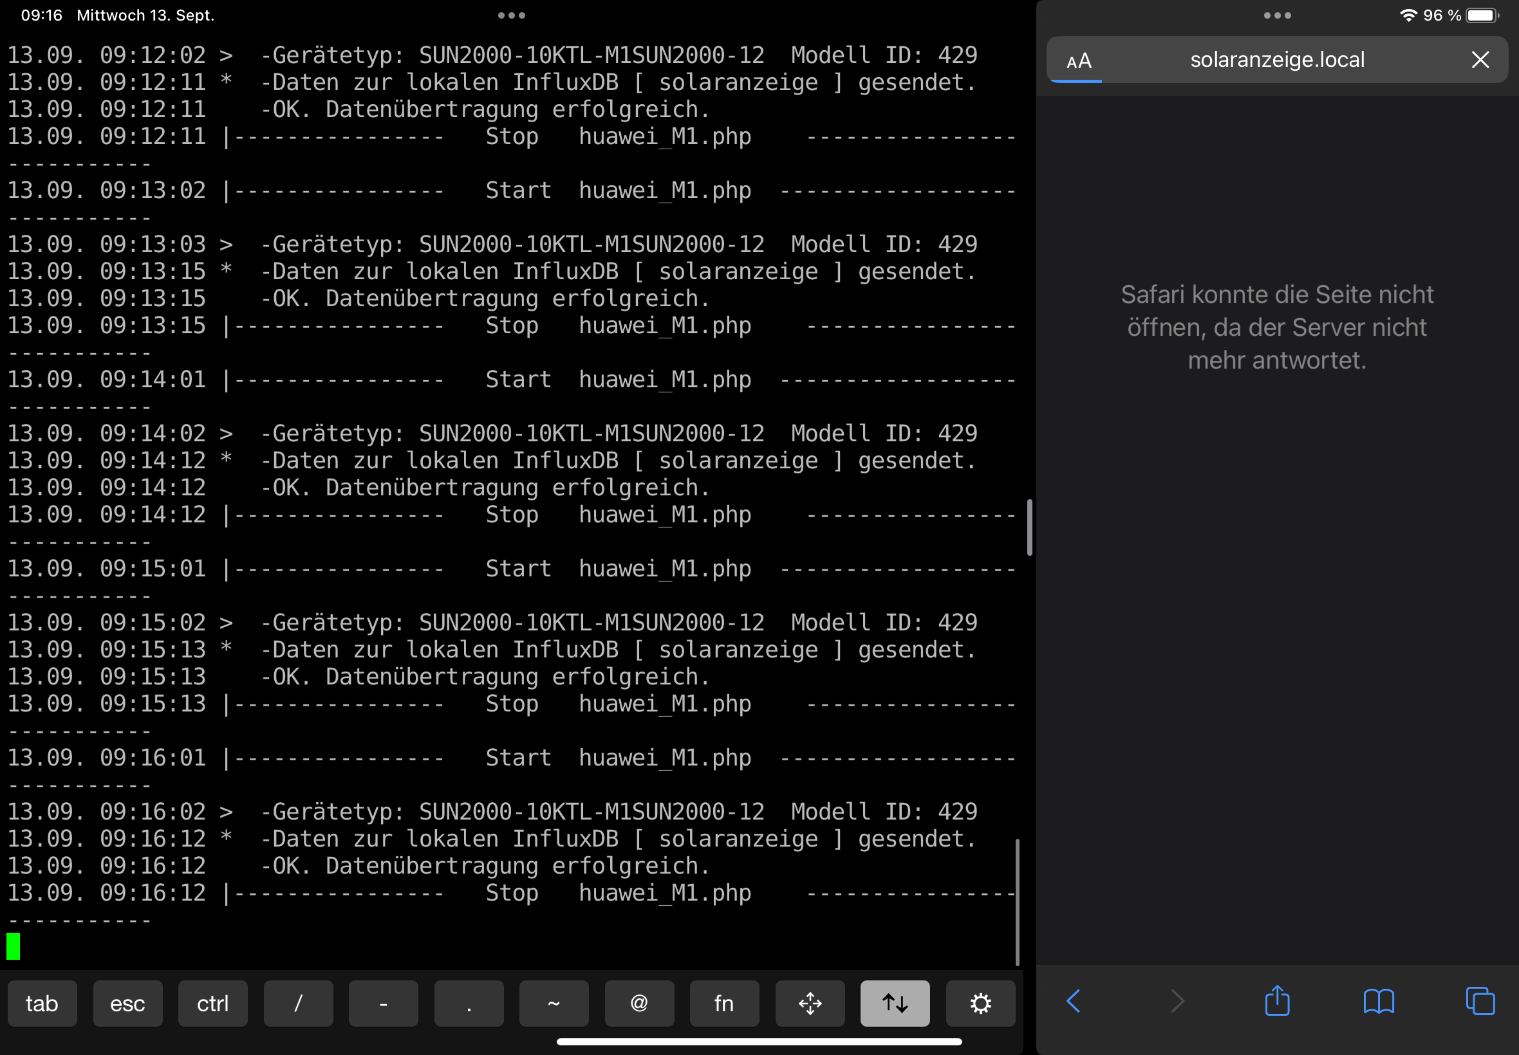The width and height of the screenshot is (1519, 1055).
Task: Open terminal settings gear icon
Action: pos(980,1004)
